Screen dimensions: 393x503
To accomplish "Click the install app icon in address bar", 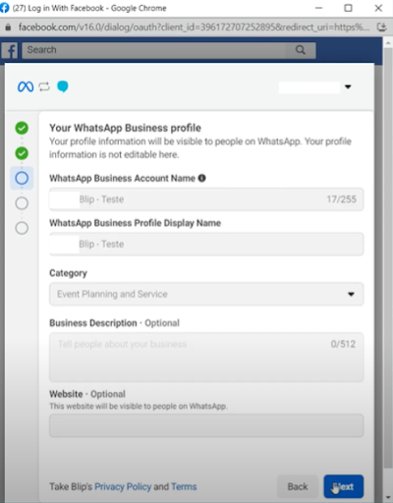I will 382,27.
